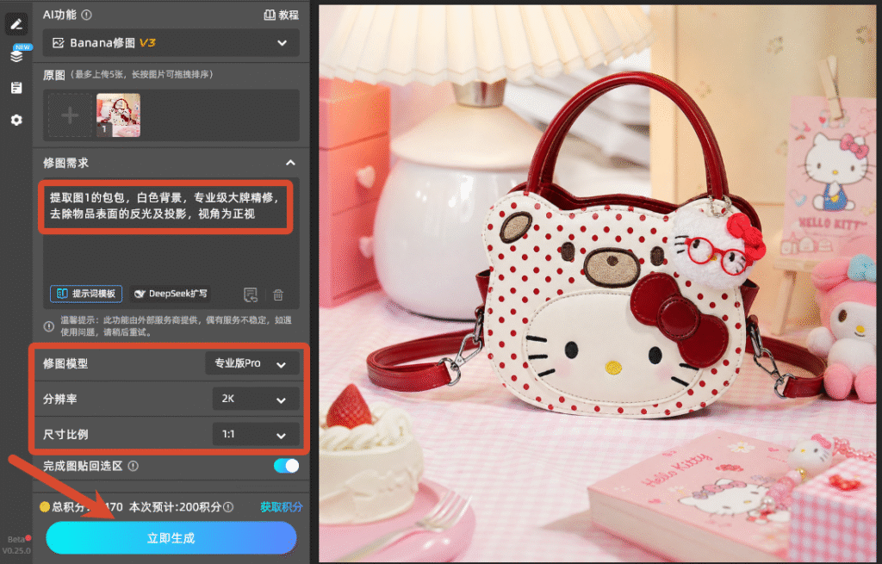Screen dimensions: 882x564
Task: Select the pencil edit icon in sidebar
Action: [16, 24]
